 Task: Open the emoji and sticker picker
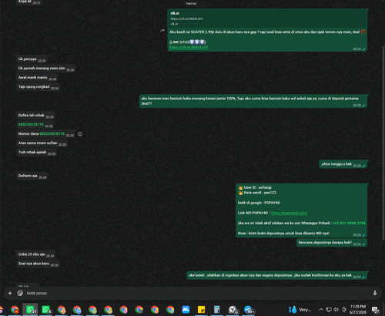pyautogui.click(x=20, y=293)
